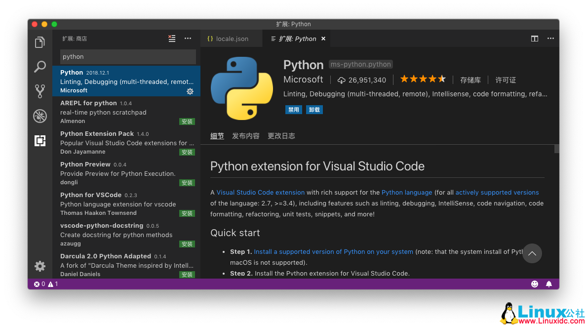Click the warnings count in status bar
Viewport: 587px width, 326px height.
53,284
